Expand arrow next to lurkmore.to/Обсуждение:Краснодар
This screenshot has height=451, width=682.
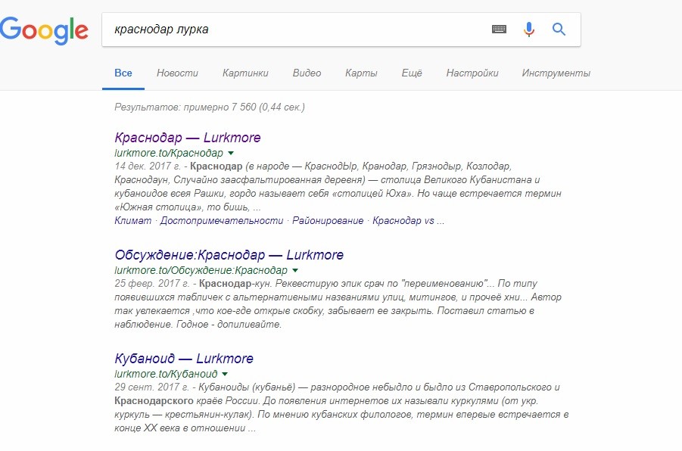(295, 270)
